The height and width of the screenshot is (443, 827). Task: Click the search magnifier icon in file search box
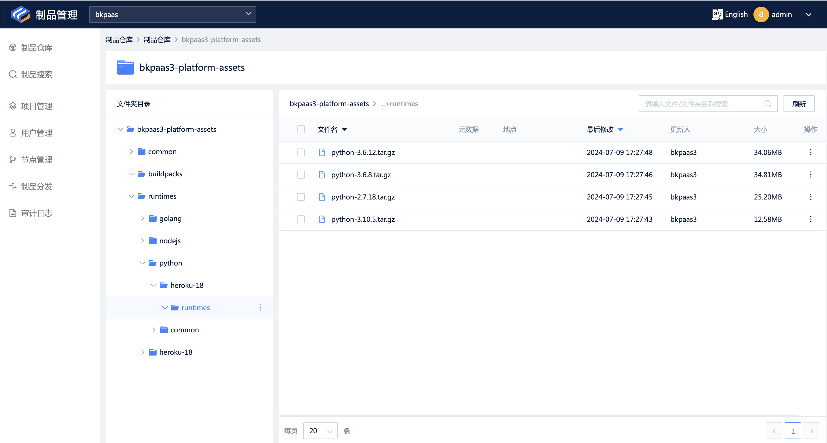coord(768,104)
